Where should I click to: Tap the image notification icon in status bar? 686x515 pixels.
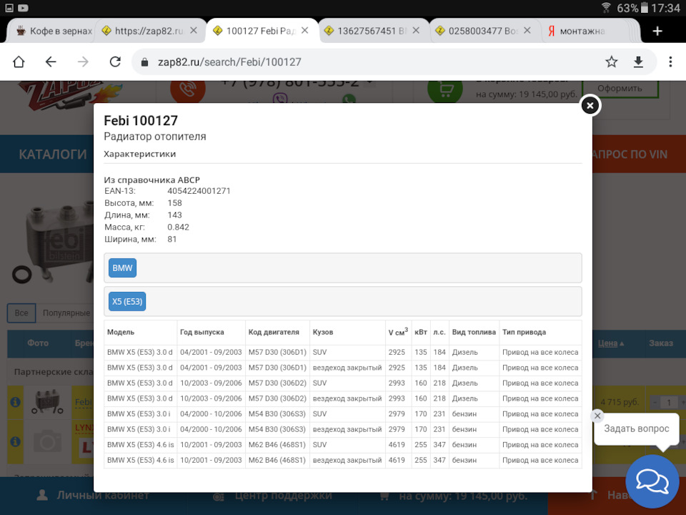(9, 7)
